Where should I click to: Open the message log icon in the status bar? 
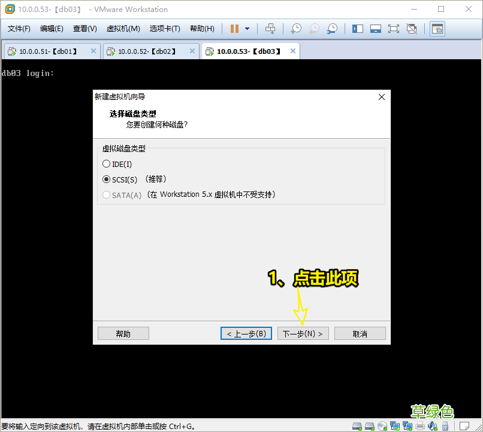[464, 426]
